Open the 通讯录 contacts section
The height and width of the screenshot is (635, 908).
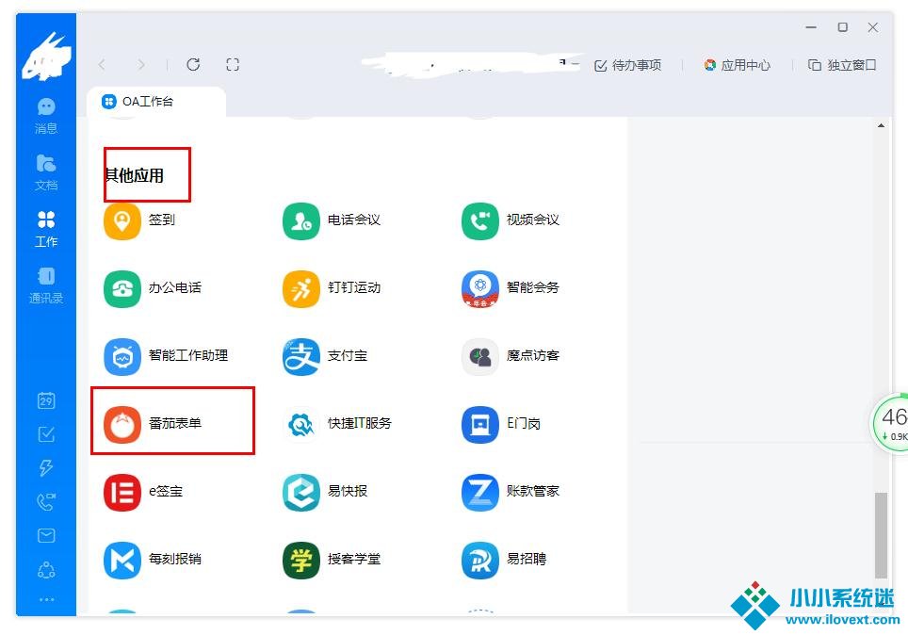[x=46, y=285]
